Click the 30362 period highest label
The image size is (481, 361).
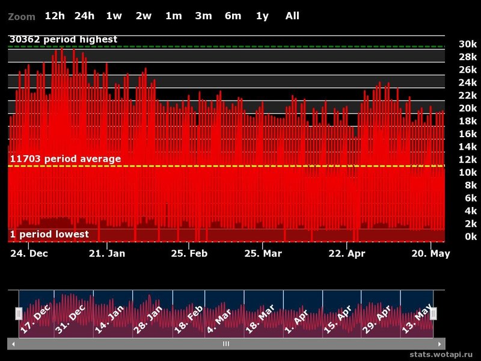64,39
